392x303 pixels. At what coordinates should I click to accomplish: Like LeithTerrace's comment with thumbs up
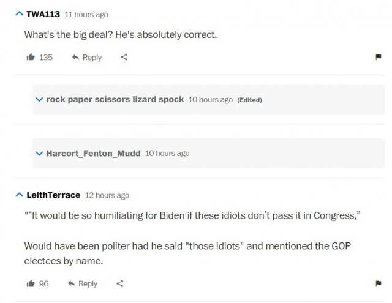(30, 284)
